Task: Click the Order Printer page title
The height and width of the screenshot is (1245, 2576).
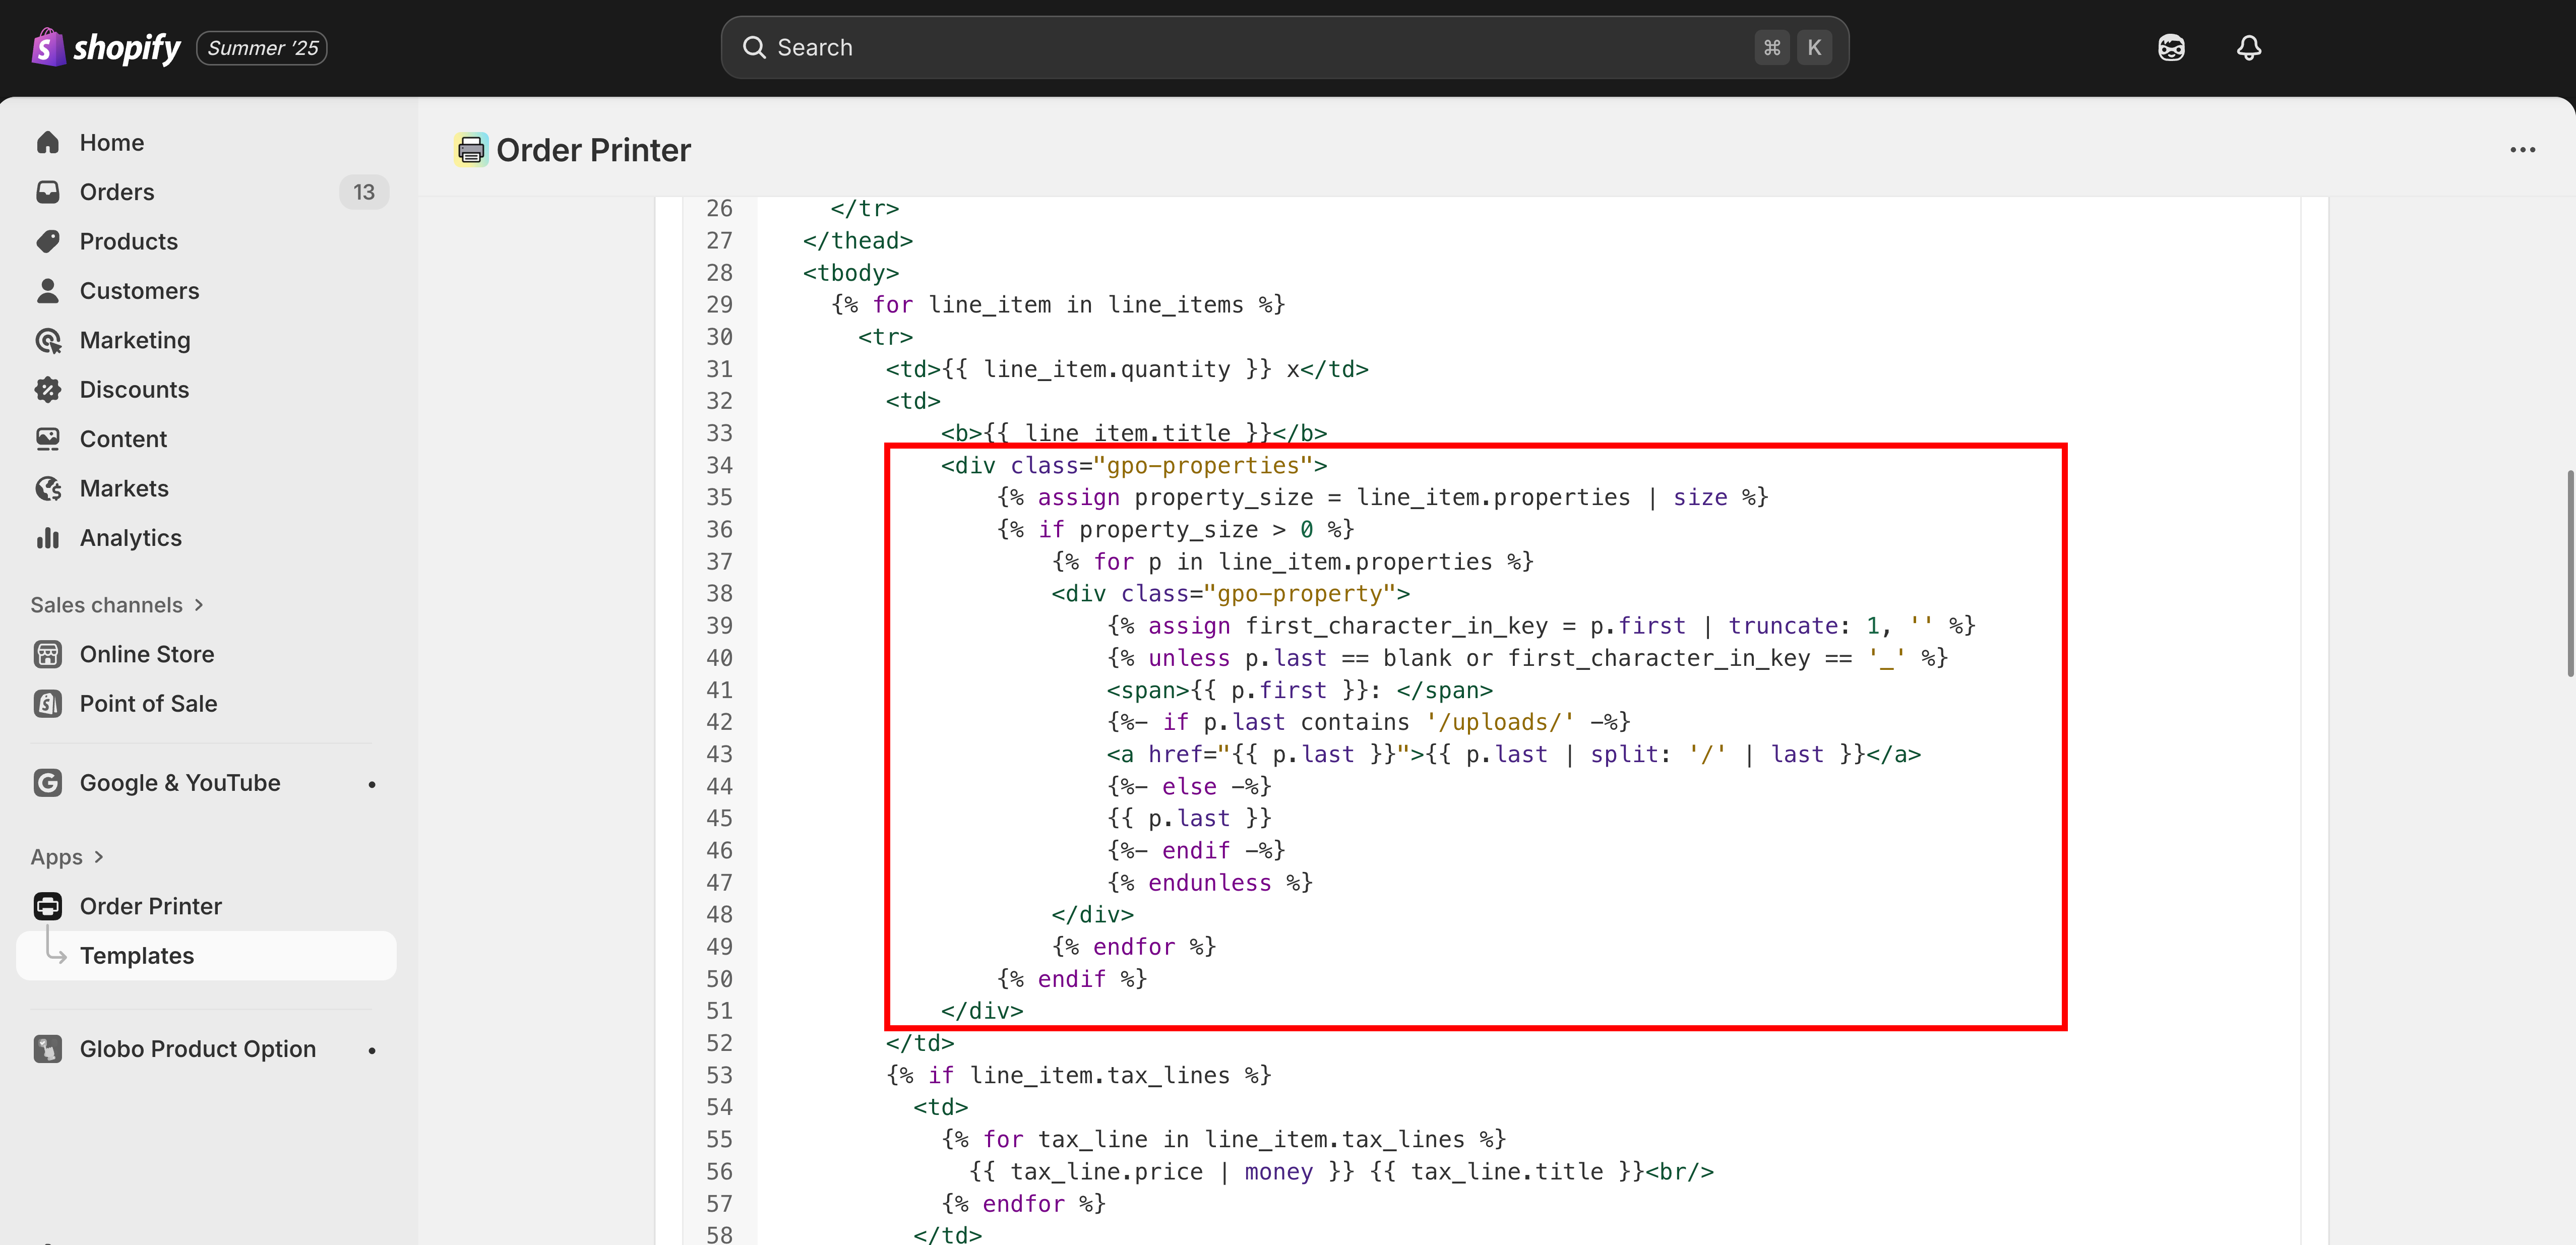Action: tap(593, 150)
